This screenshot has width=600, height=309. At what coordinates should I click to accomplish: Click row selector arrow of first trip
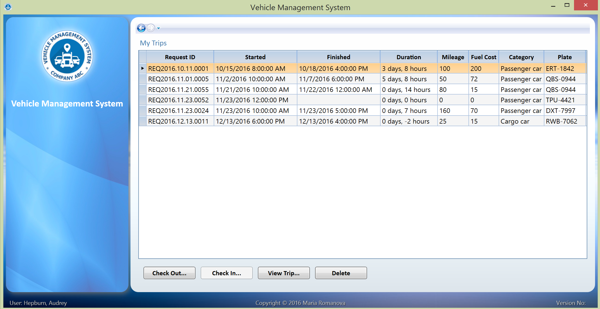(x=142, y=69)
